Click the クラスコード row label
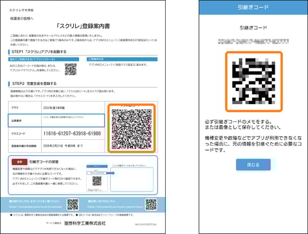Image resolution: width=308 pixels, height=234 pixels. pyautogui.click(x=18, y=134)
